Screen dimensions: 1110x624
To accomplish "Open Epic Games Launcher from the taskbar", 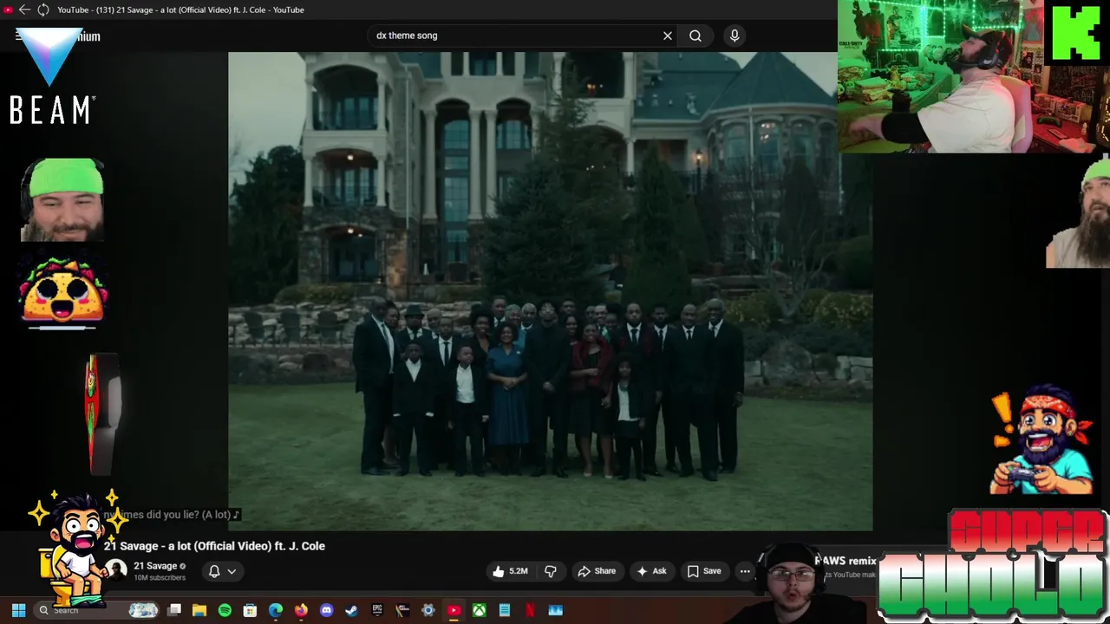I will [377, 610].
